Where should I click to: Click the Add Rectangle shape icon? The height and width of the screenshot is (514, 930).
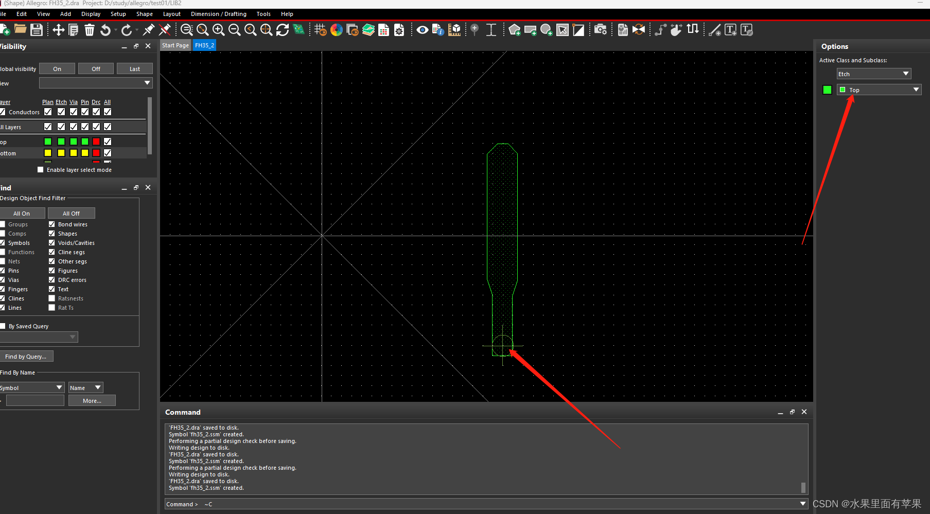[x=530, y=30]
